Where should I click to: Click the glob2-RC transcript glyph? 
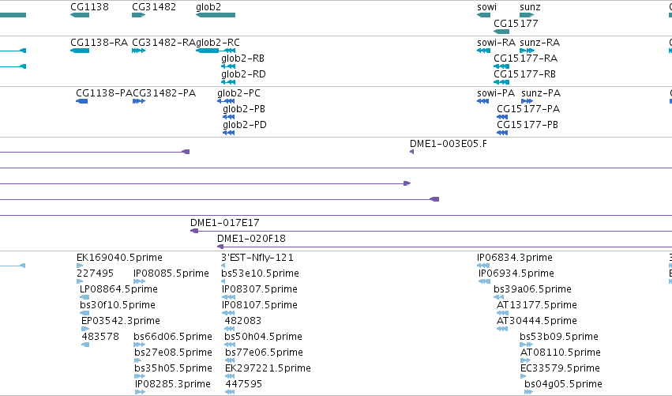tap(216, 51)
